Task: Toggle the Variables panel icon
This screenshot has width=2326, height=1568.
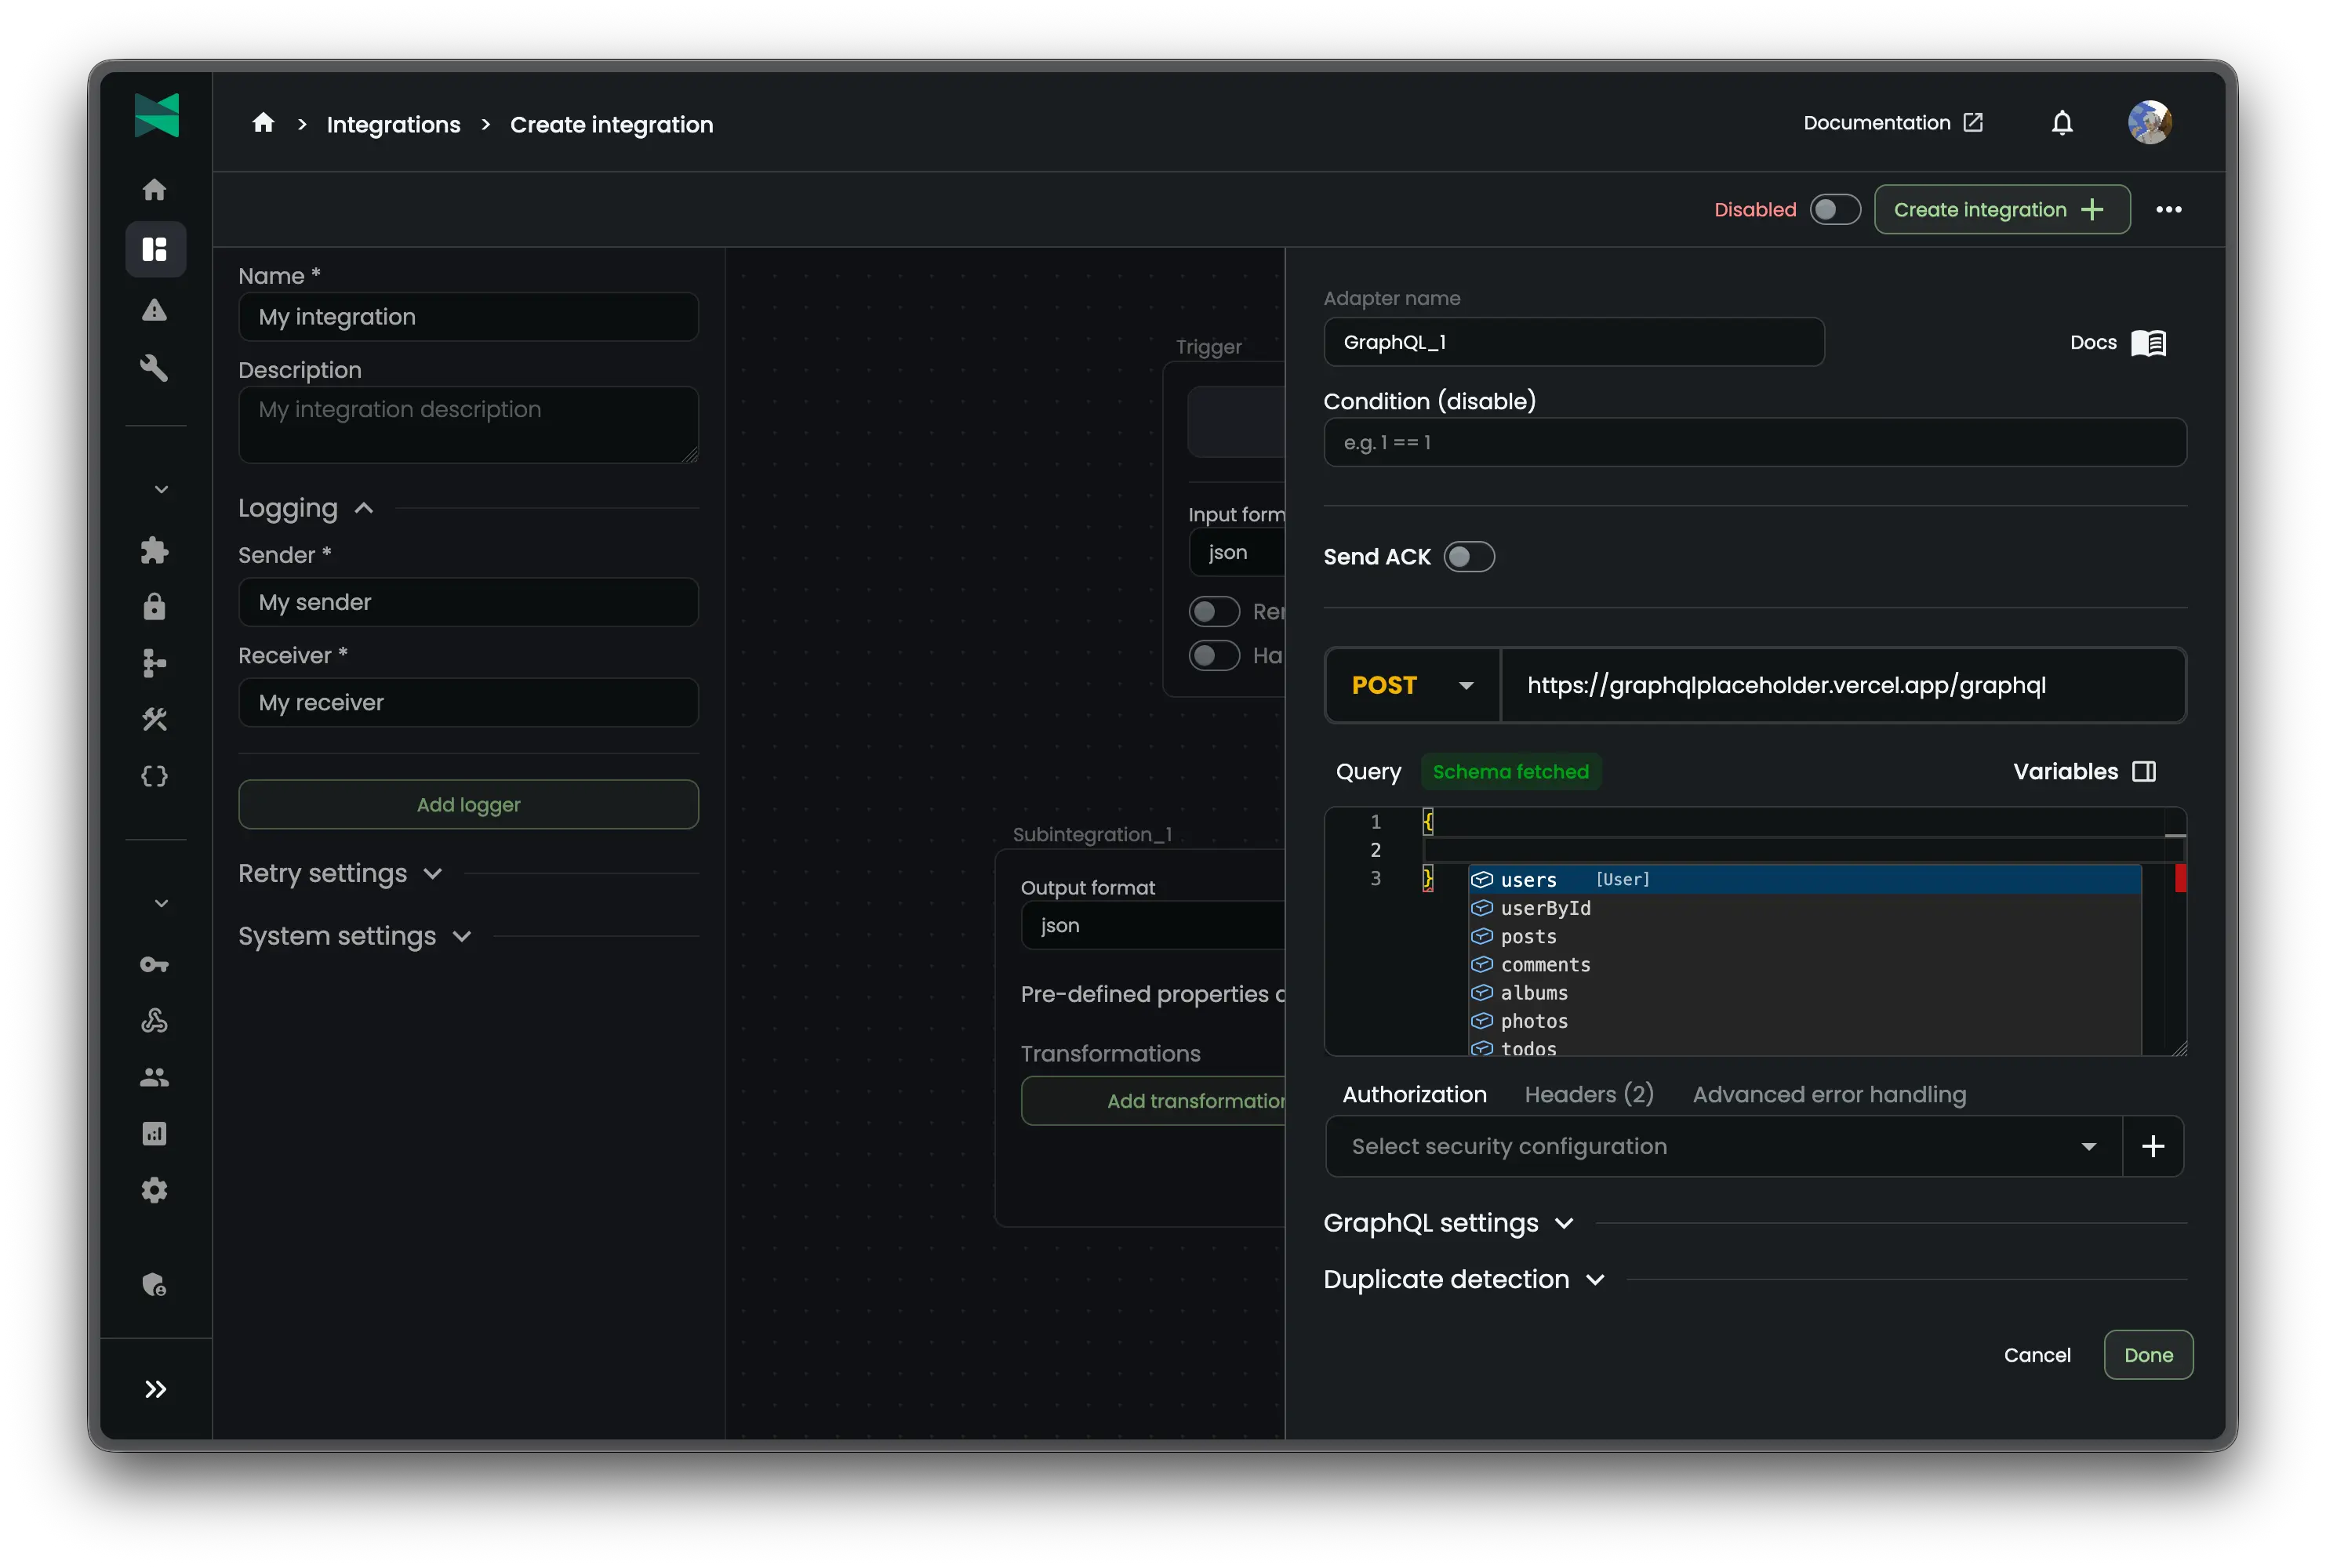Action: point(2144,772)
